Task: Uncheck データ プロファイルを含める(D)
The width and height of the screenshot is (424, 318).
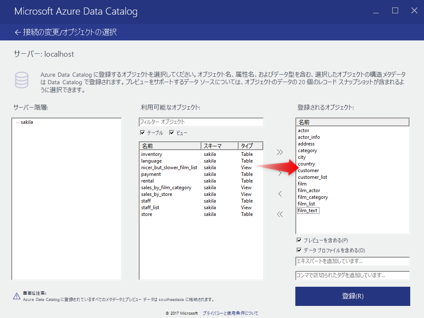Action: click(x=299, y=250)
